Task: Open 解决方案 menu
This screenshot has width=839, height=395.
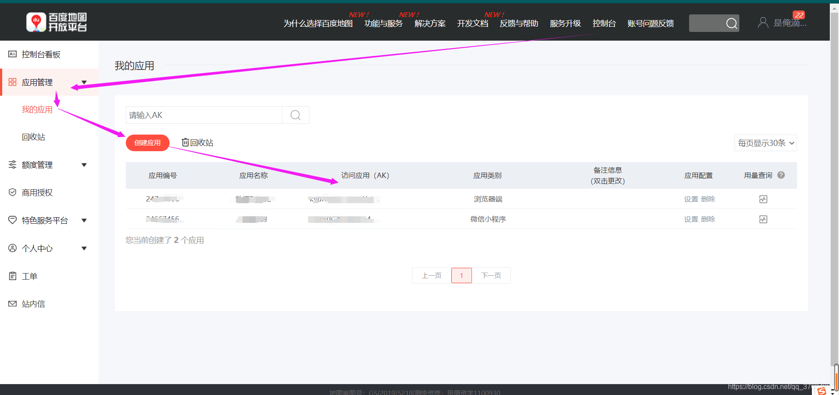Action: [430, 23]
